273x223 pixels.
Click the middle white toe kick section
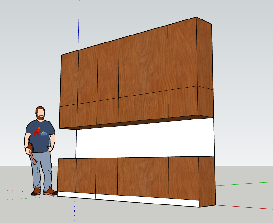pos(118,198)
